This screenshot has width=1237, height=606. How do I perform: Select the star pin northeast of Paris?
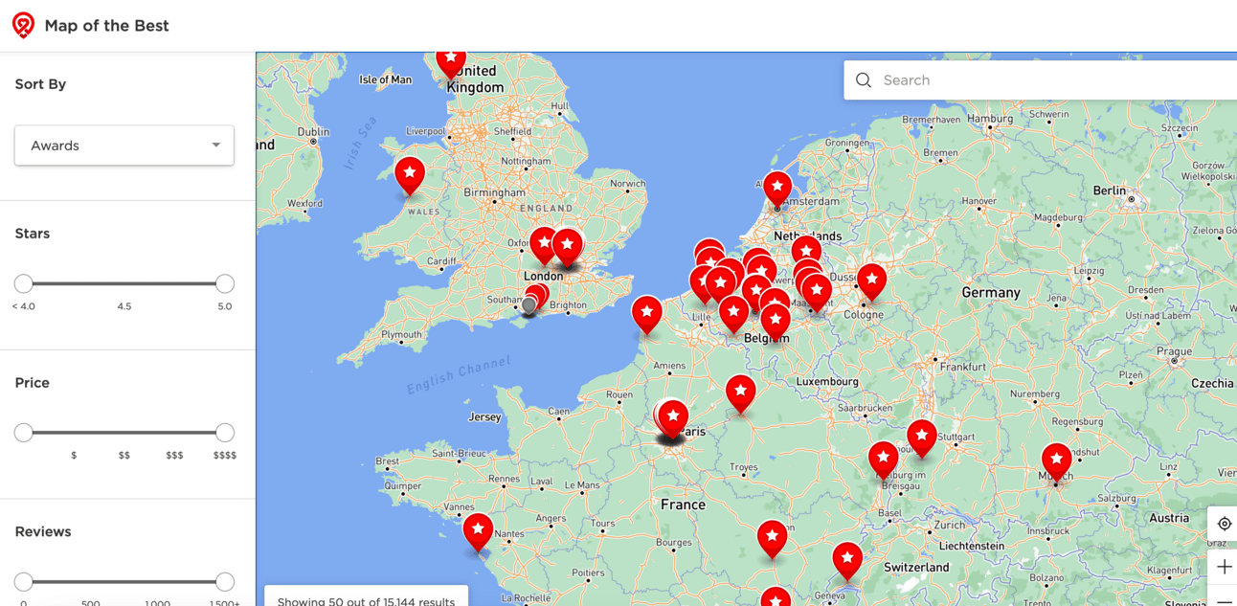coord(740,393)
